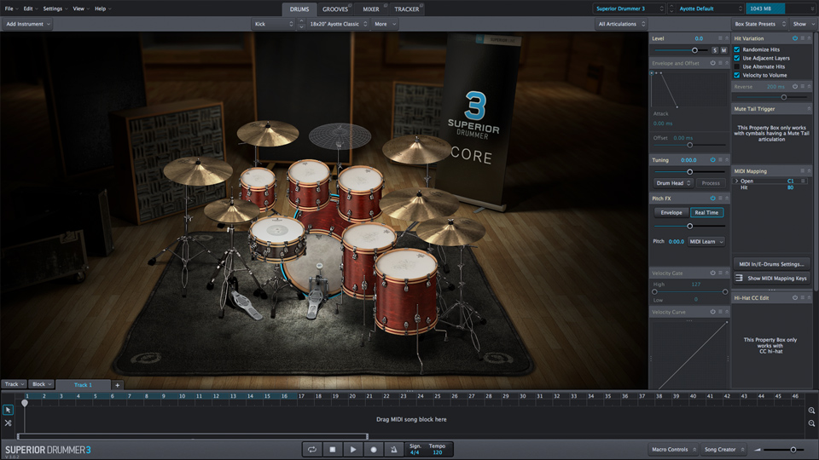
Task: Enable the Randomize Hits checkbox
Action: pyautogui.click(x=737, y=49)
